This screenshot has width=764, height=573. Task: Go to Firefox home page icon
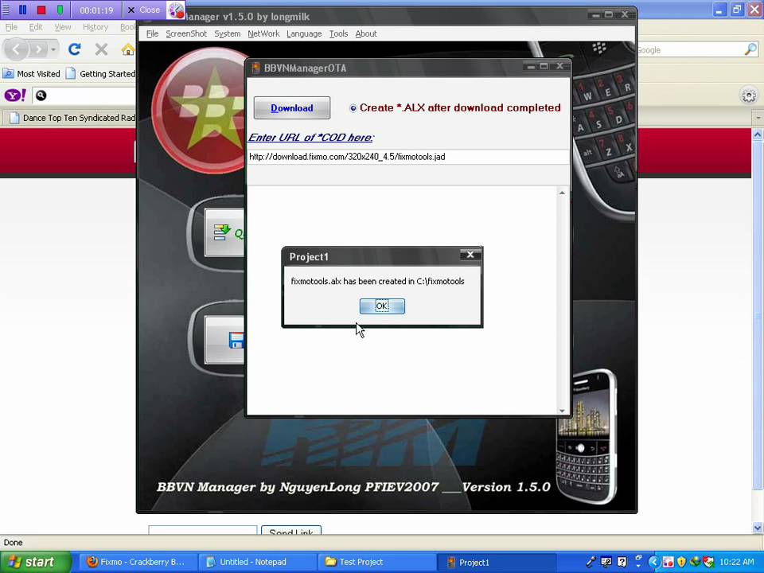127,49
